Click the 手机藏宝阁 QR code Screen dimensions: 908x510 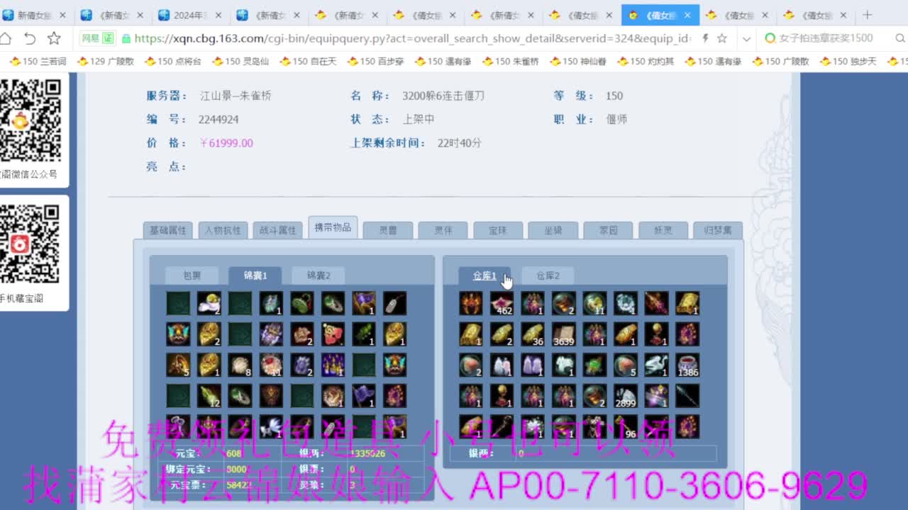(x=29, y=244)
